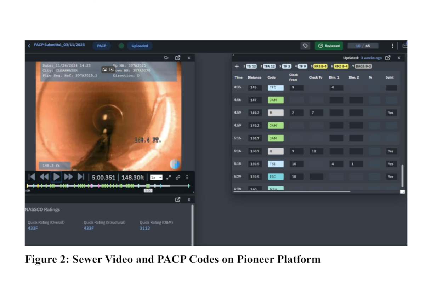Enter fullscreen with the expand arrows icon
Image resolution: width=425 pixels, height=283 pixels.
tap(169, 177)
